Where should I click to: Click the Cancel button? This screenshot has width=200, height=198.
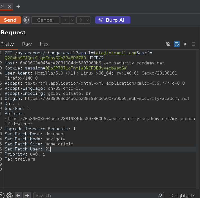click(45, 20)
